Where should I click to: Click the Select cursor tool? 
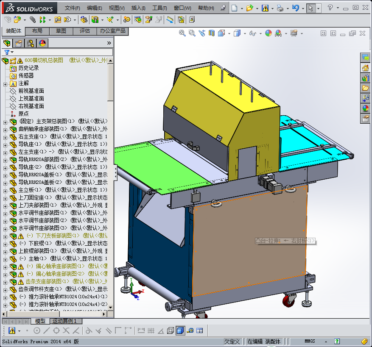coord(310,8)
